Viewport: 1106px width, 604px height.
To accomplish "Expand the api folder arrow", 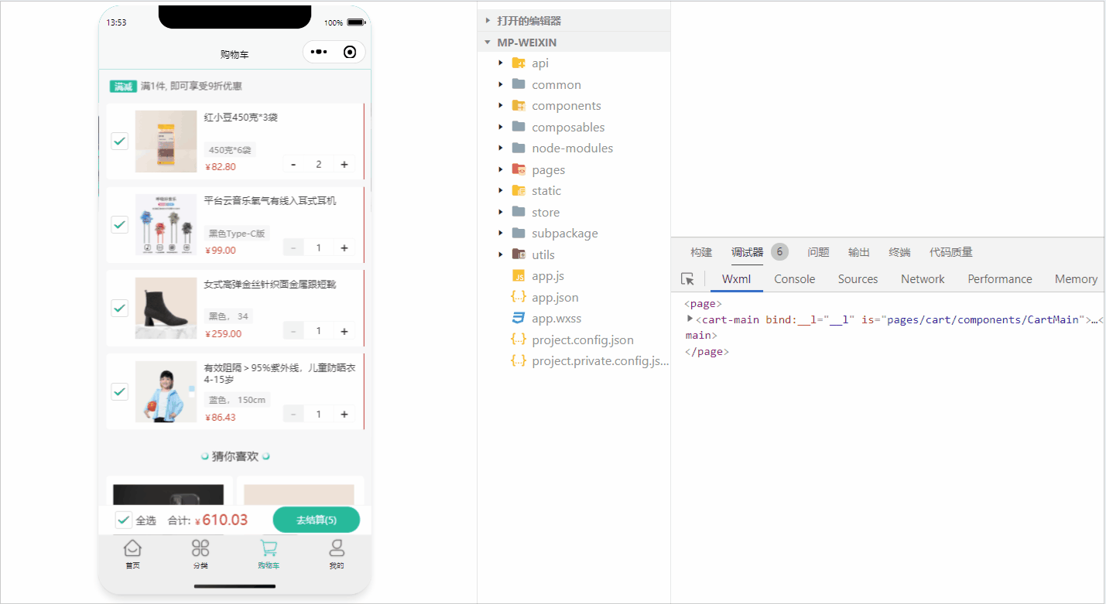I will [x=501, y=63].
